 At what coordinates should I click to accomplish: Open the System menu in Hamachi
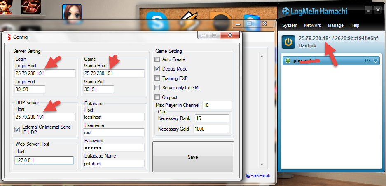pos(290,26)
